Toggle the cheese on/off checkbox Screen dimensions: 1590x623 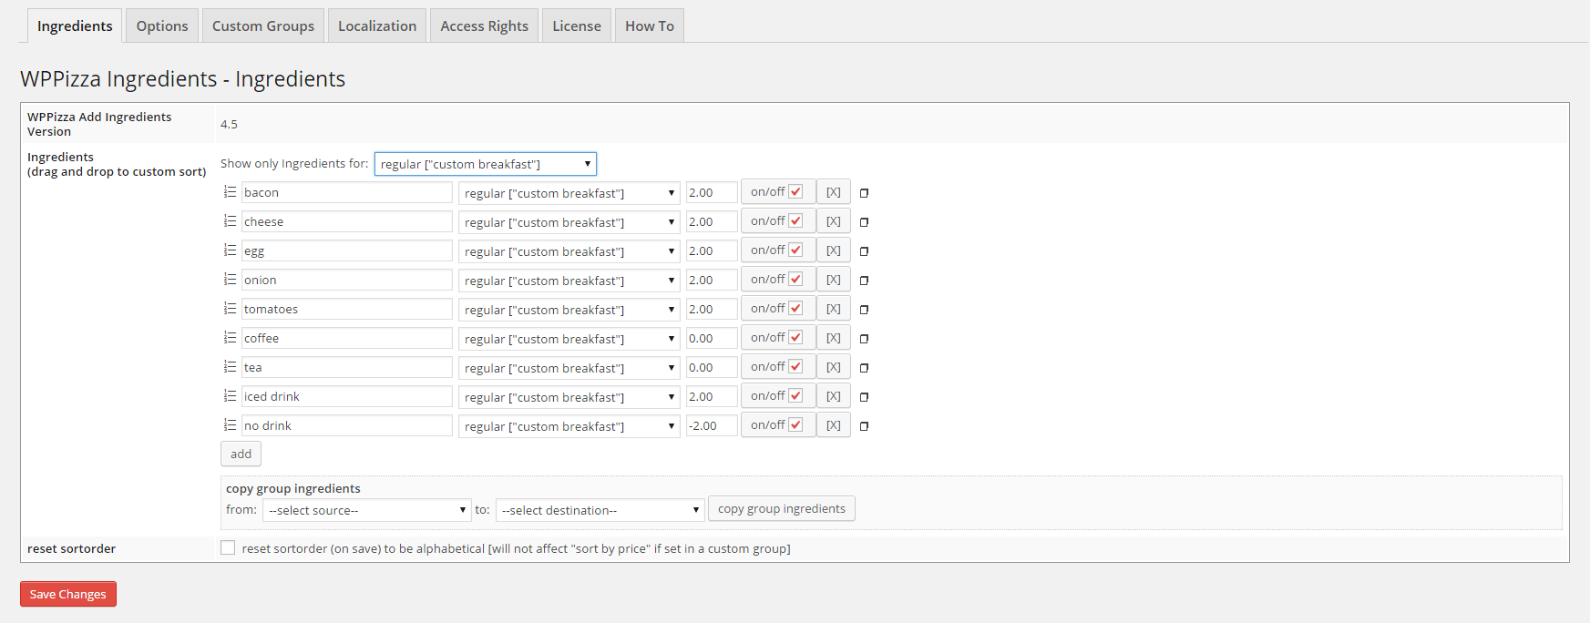(x=795, y=220)
